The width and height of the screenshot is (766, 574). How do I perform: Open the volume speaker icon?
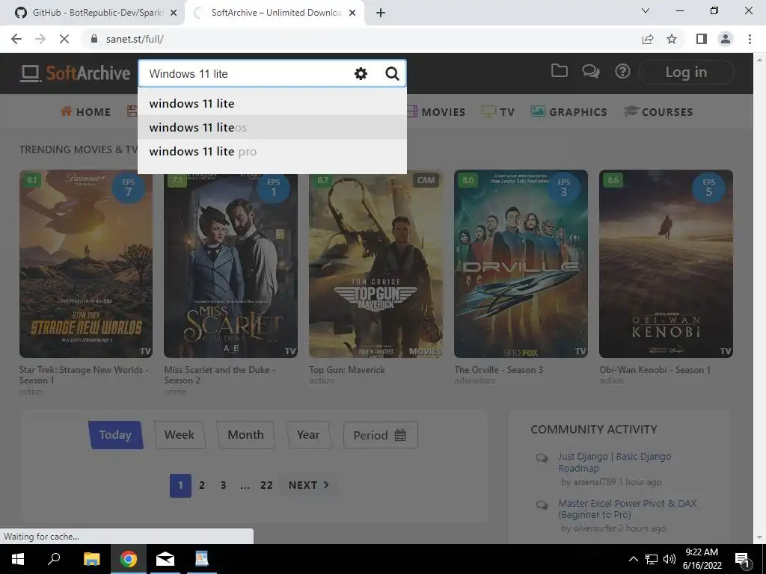[x=670, y=559]
